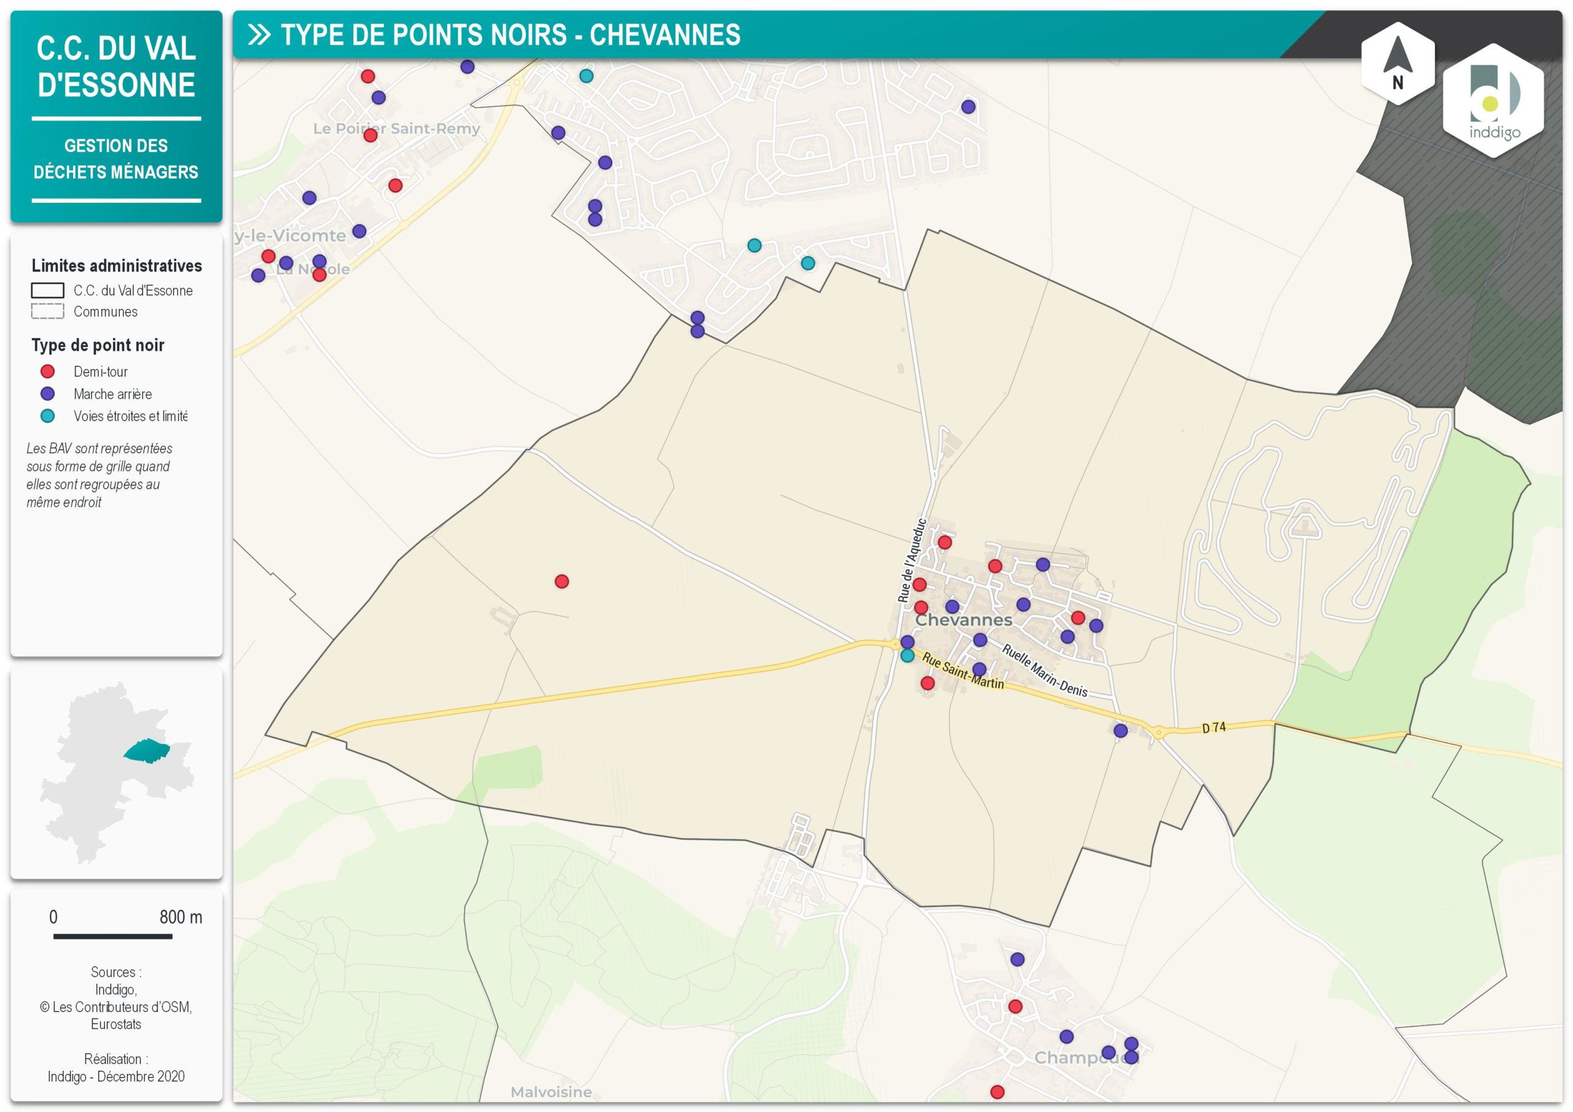The image size is (1573, 1112).
Task: Click the red Demi-tour legend circle
Action: [x=47, y=371]
